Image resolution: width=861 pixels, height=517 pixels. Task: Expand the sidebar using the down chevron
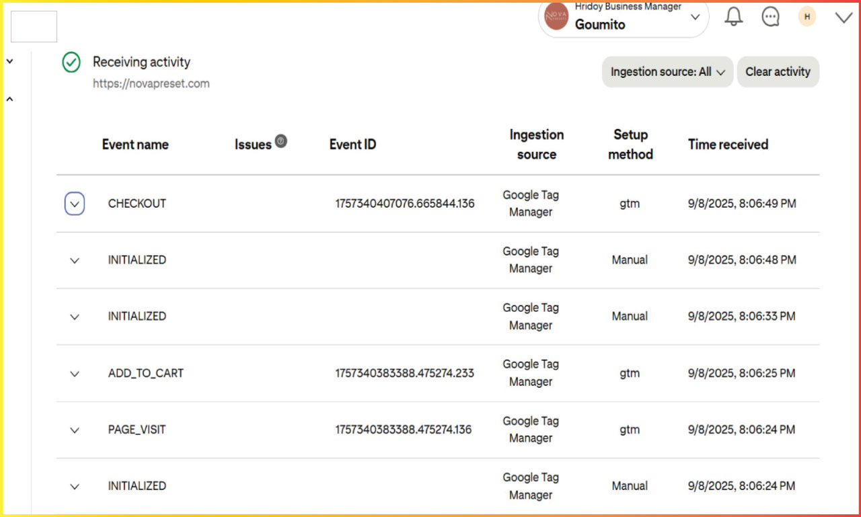click(x=9, y=61)
